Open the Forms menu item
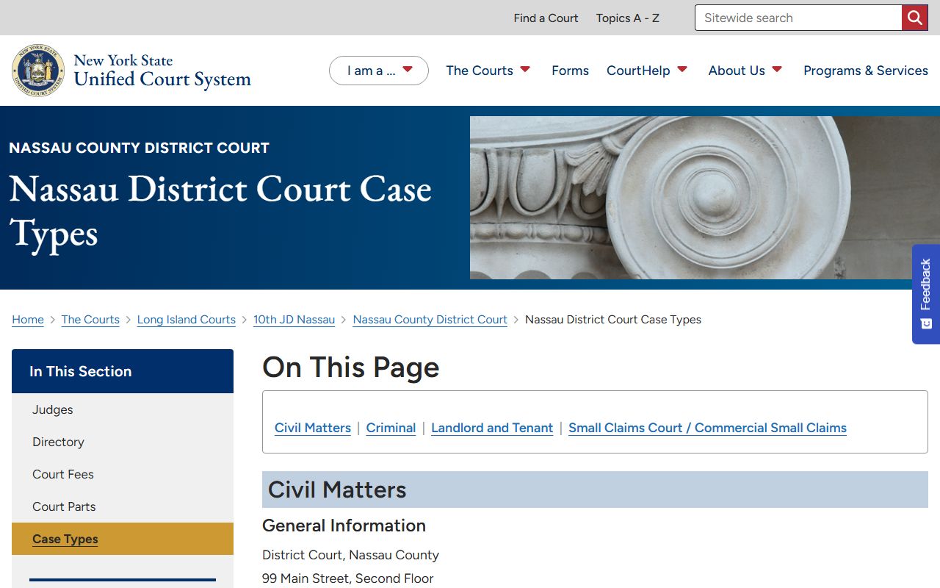 click(570, 71)
